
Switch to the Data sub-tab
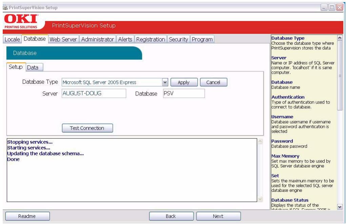33,67
